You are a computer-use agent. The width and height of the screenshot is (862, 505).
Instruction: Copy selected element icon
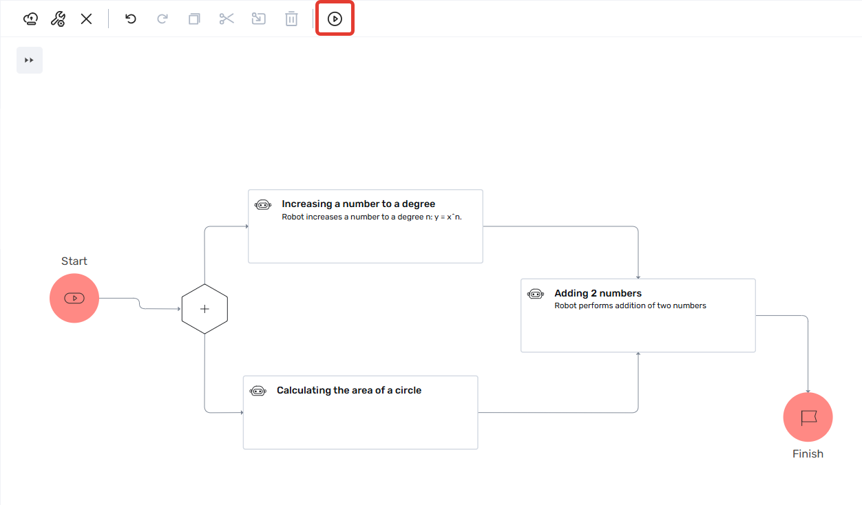pos(194,19)
